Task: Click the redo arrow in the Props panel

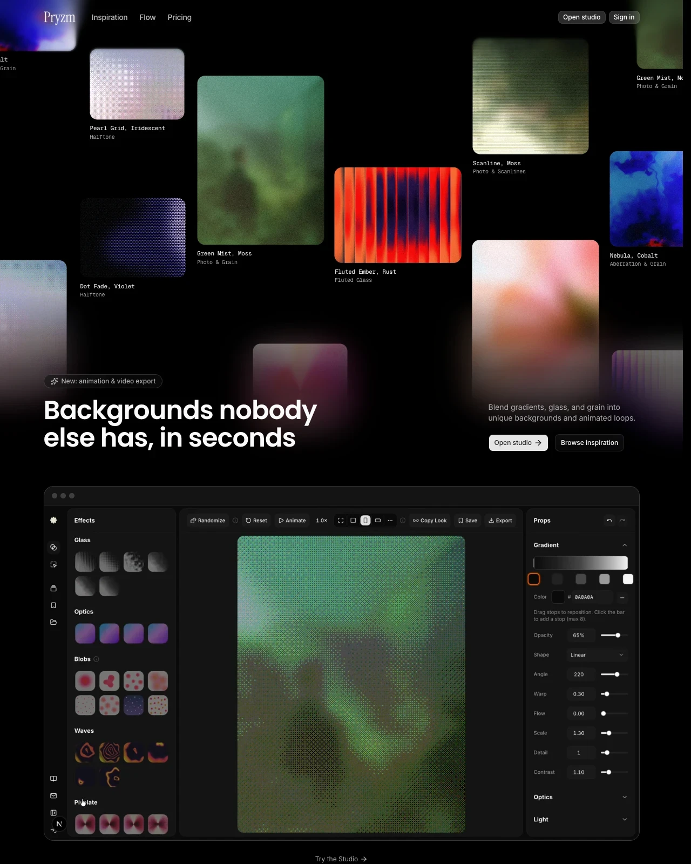Action: [x=622, y=521]
